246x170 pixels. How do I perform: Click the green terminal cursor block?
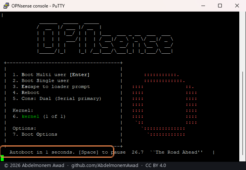point(2,158)
